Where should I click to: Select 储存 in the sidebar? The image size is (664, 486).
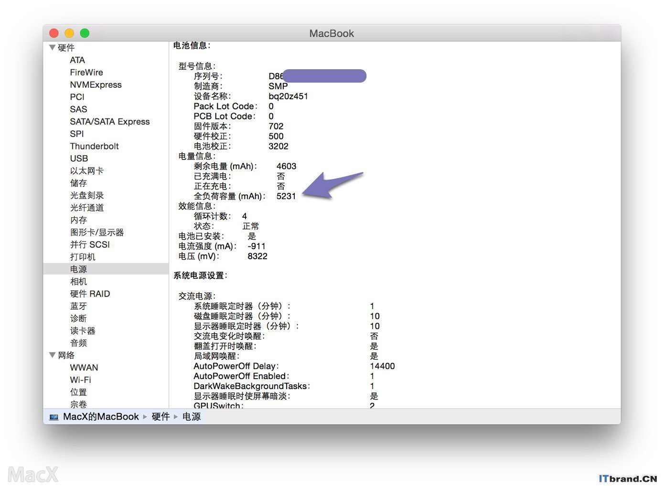78,183
